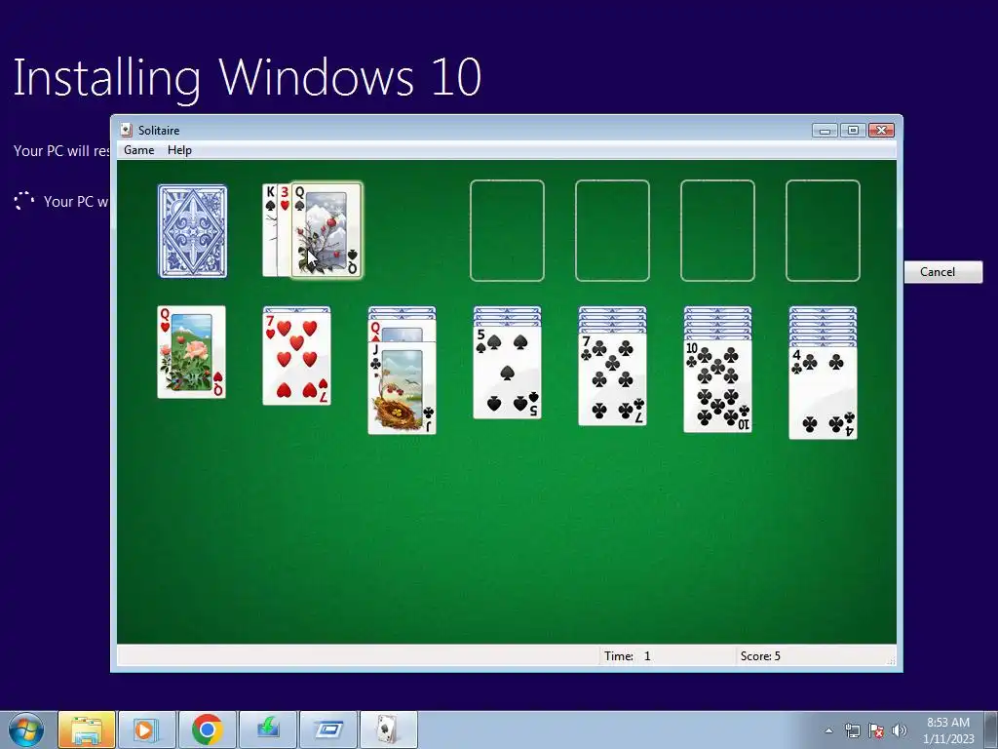Click the third empty foundation slot
The width and height of the screenshot is (998, 749).
tap(717, 230)
